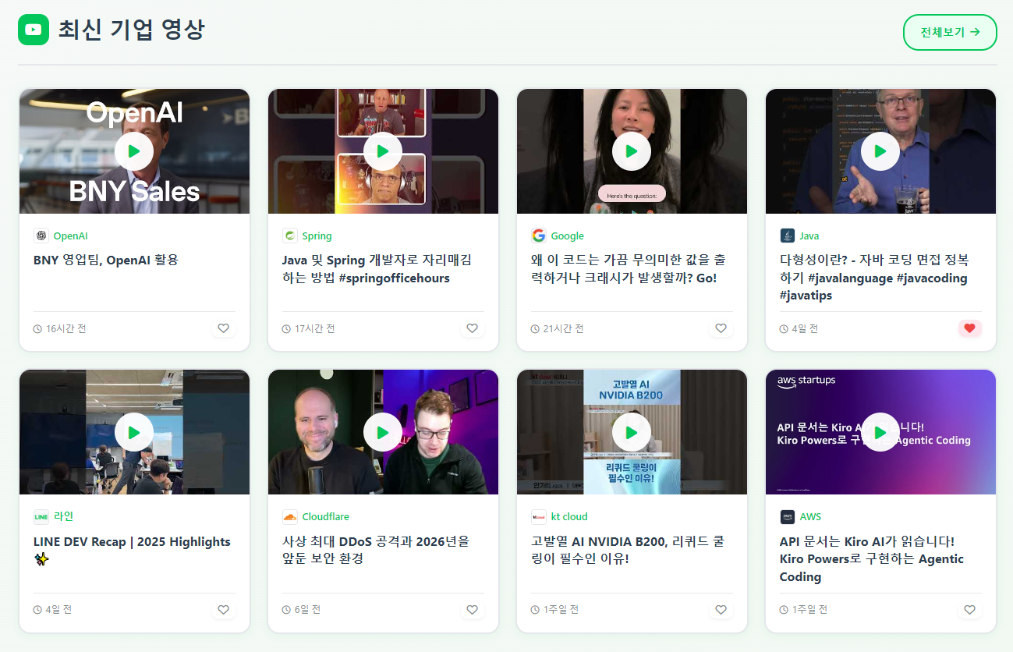The width and height of the screenshot is (1013, 652).
Task: Open the Java channel name link
Action: (809, 236)
